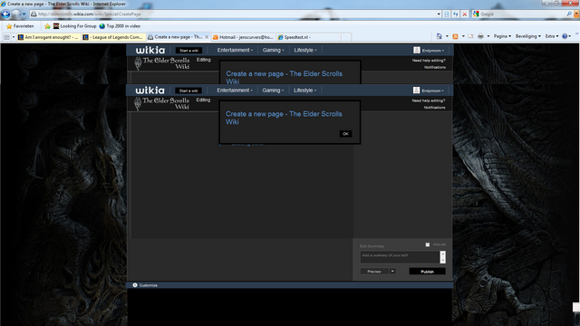Open the Beveiliging dropdown menu

coord(527,36)
